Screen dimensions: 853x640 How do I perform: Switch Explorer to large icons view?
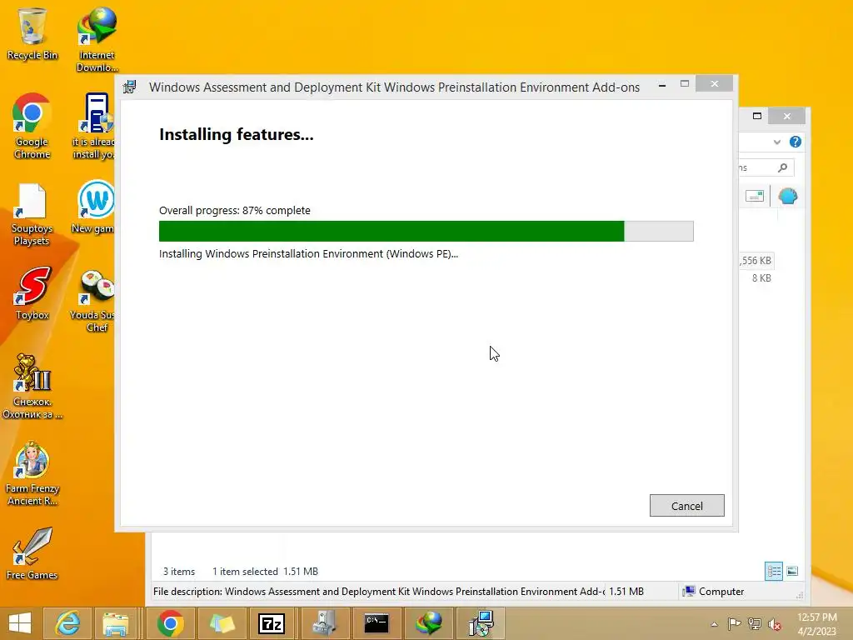pyautogui.click(x=792, y=571)
